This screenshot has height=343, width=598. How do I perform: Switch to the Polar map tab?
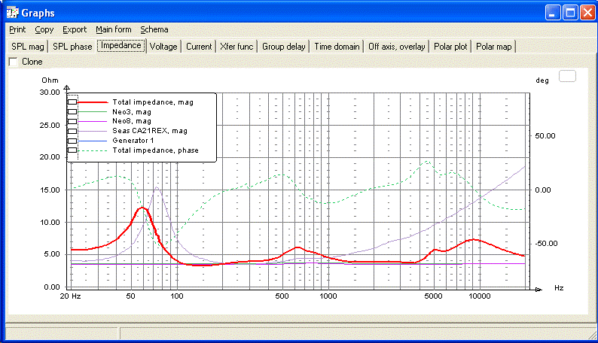pyautogui.click(x=494, y=47)
